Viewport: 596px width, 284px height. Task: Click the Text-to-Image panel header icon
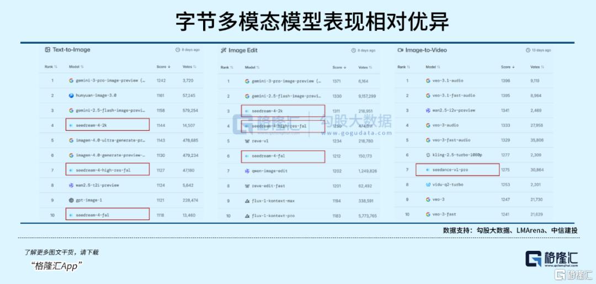[x=47, y=50]
